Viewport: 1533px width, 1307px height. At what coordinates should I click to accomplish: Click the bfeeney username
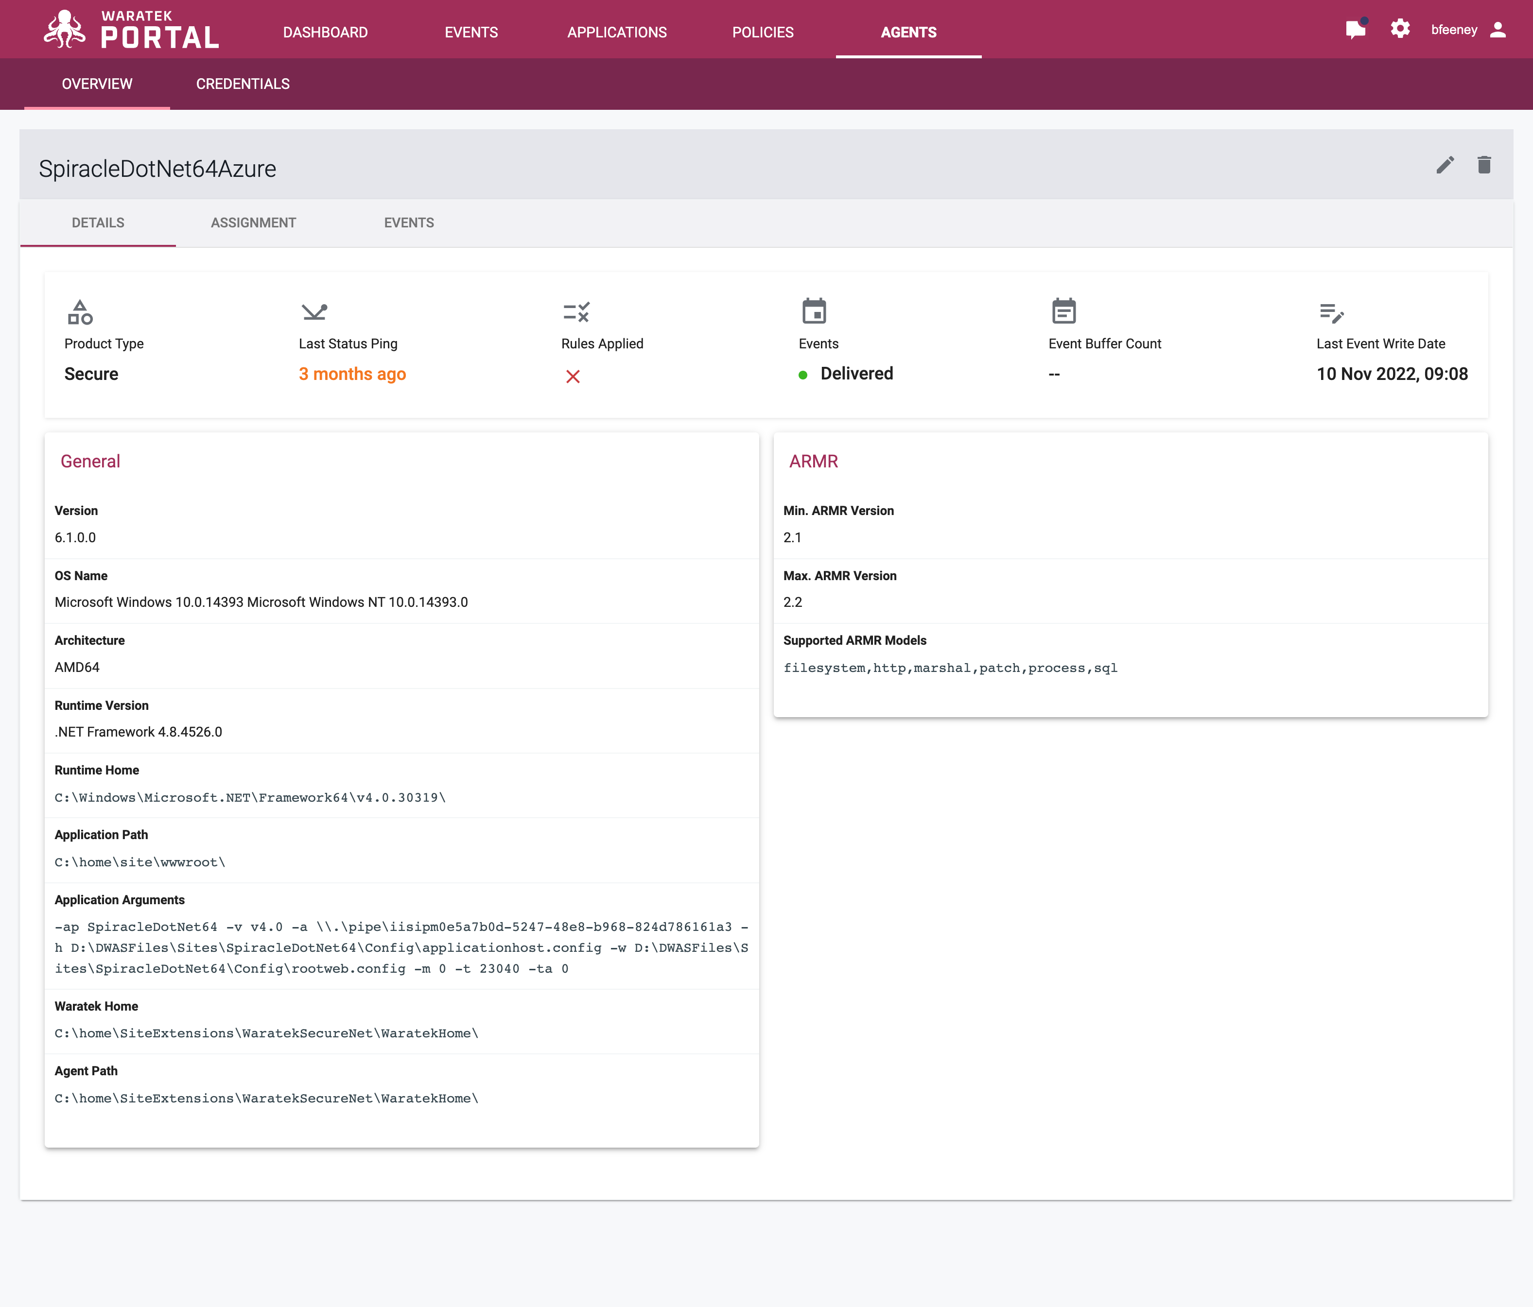click(1454, 30)
